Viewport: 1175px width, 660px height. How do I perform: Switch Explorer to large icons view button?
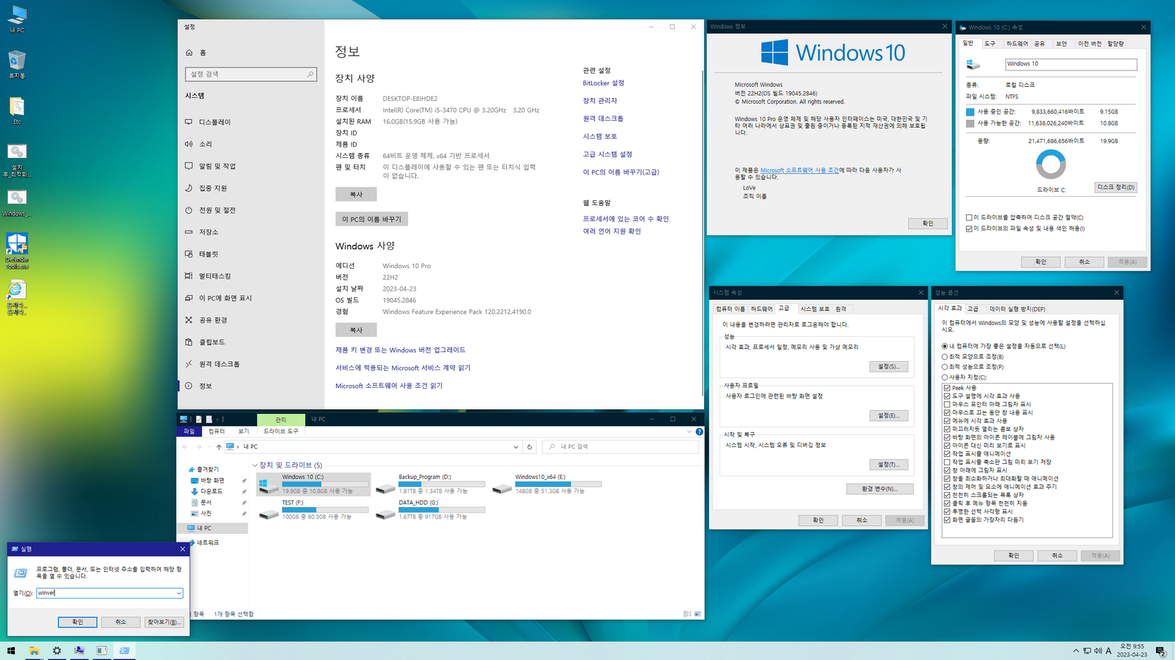coord(698,614)
